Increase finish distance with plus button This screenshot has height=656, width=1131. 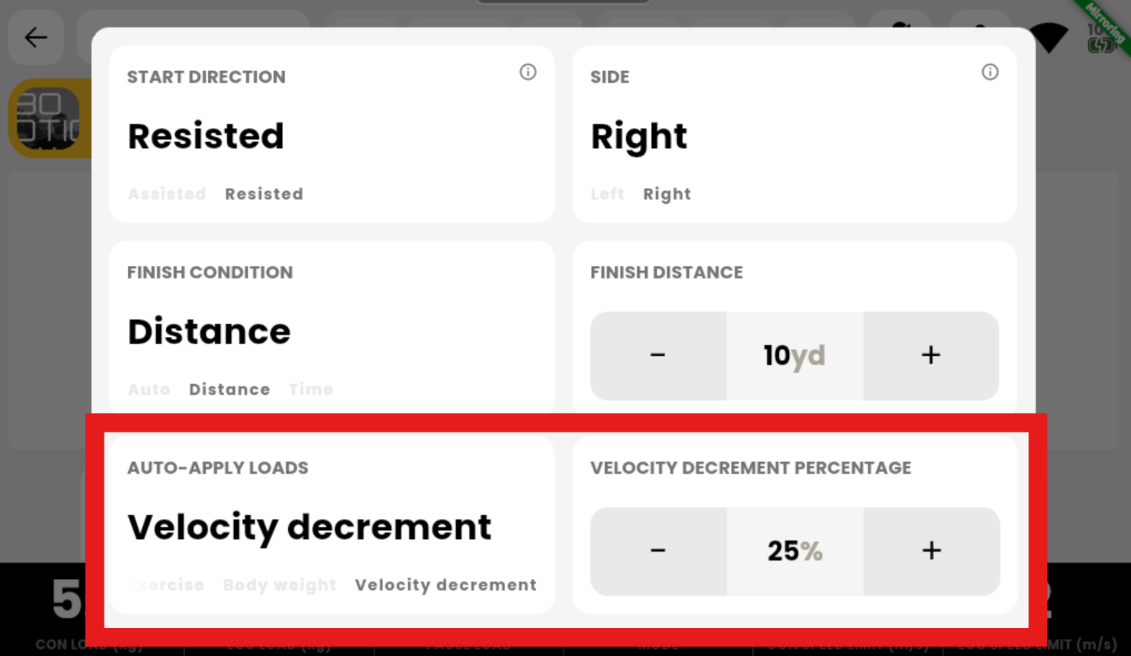(x=931, y=355)
